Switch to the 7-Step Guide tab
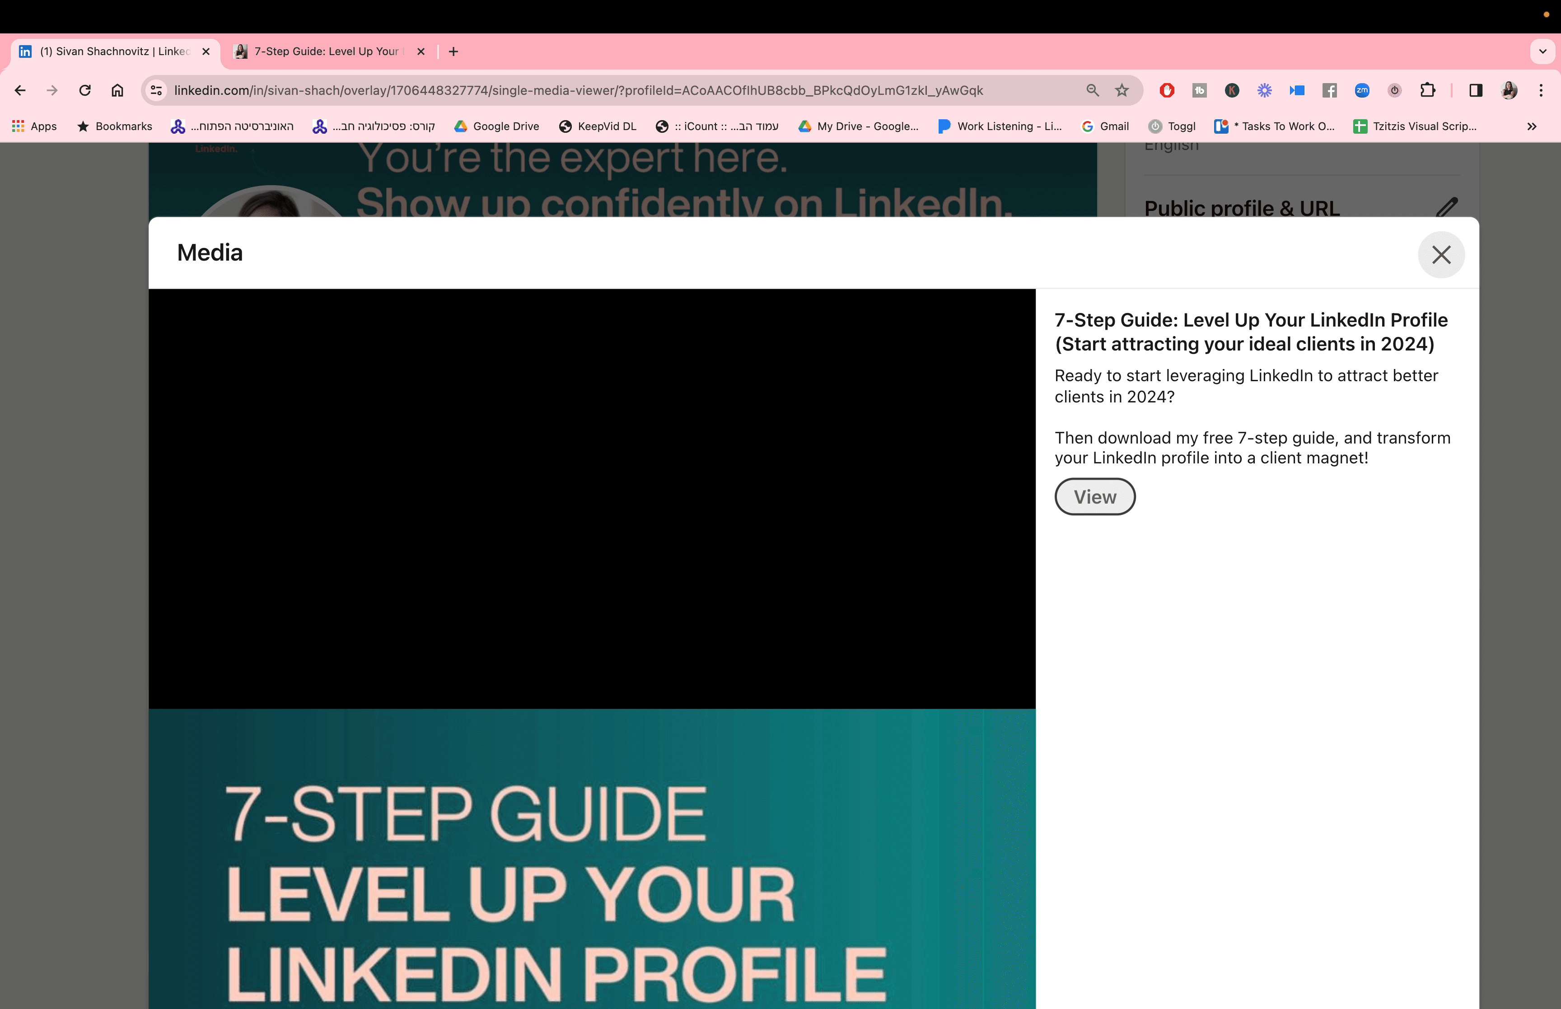 pos(329,51)
